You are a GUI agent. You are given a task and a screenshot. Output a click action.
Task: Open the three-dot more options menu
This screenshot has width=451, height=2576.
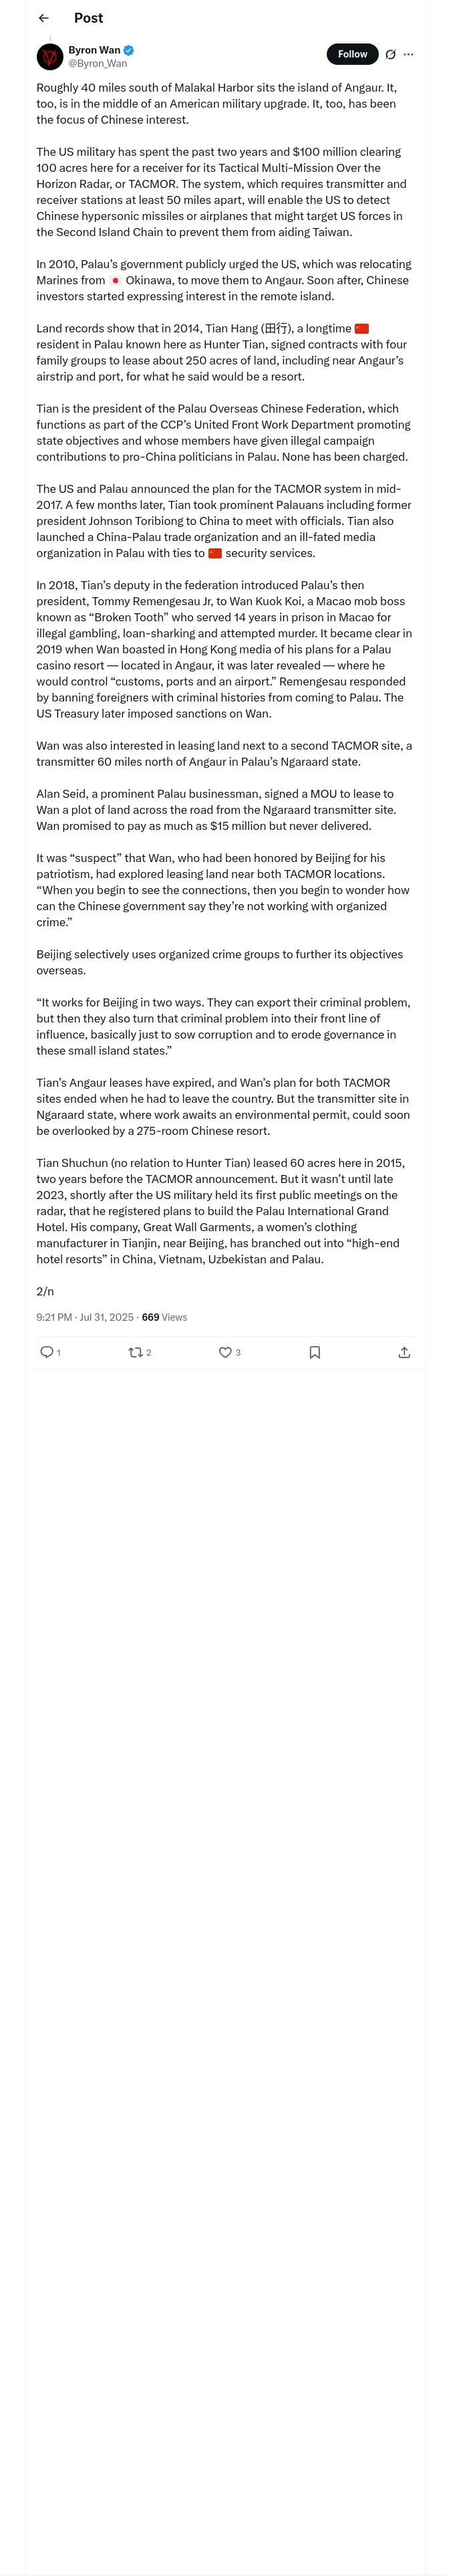pos(408,55)
